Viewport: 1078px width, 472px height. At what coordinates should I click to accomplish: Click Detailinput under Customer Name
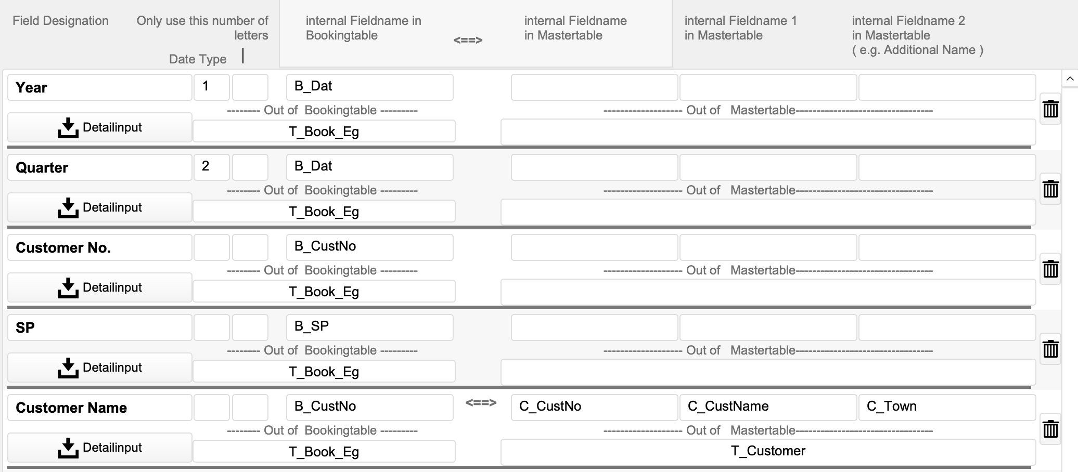[100, 448]
